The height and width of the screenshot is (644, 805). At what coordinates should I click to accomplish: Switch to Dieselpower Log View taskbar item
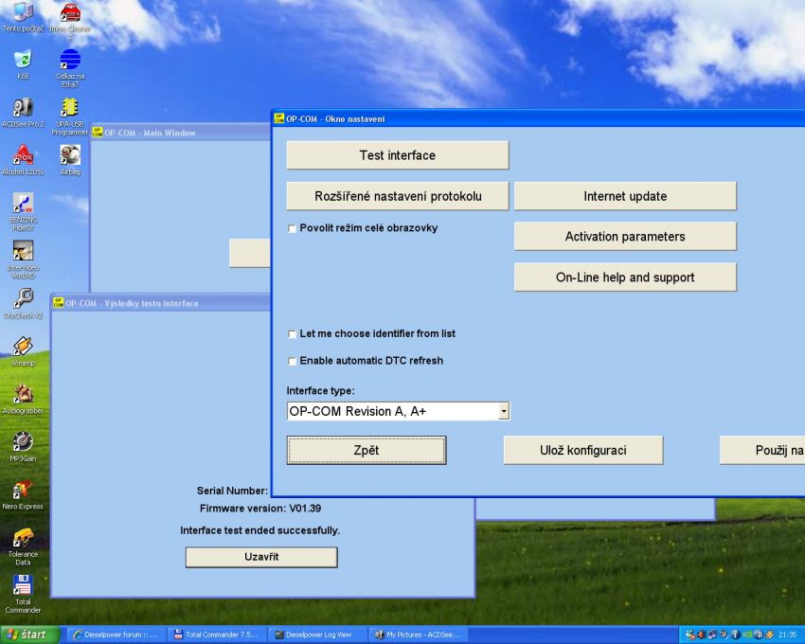tap(318, 635)
